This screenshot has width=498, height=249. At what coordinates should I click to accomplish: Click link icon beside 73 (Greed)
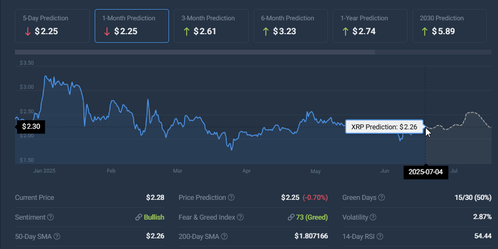coord(290,217)
